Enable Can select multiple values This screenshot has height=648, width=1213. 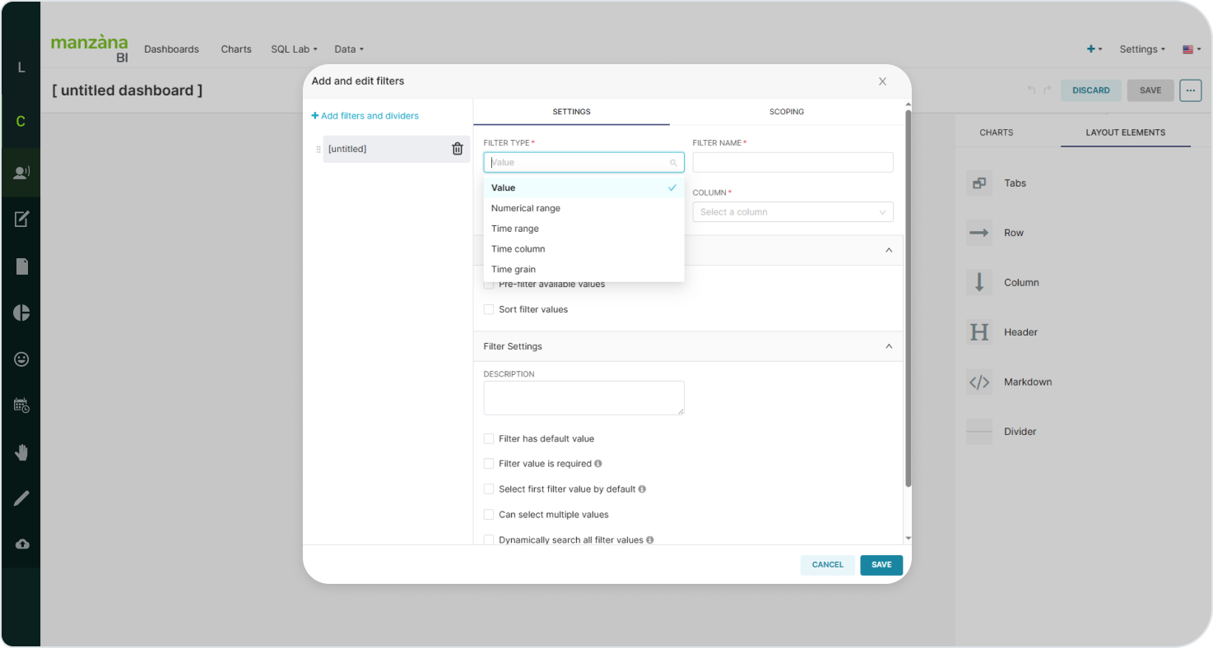pos(489,515)
